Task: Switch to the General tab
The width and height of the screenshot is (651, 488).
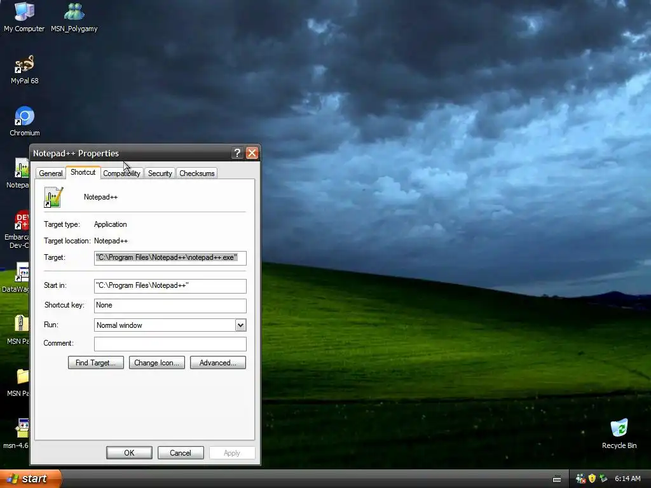Action: click(x=51, y=173)
